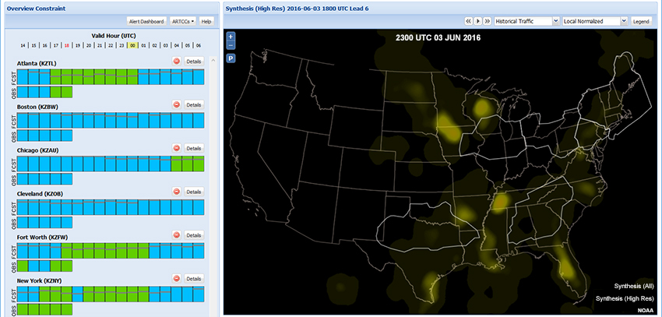Select the red valid hour 18 UTC

67,46
